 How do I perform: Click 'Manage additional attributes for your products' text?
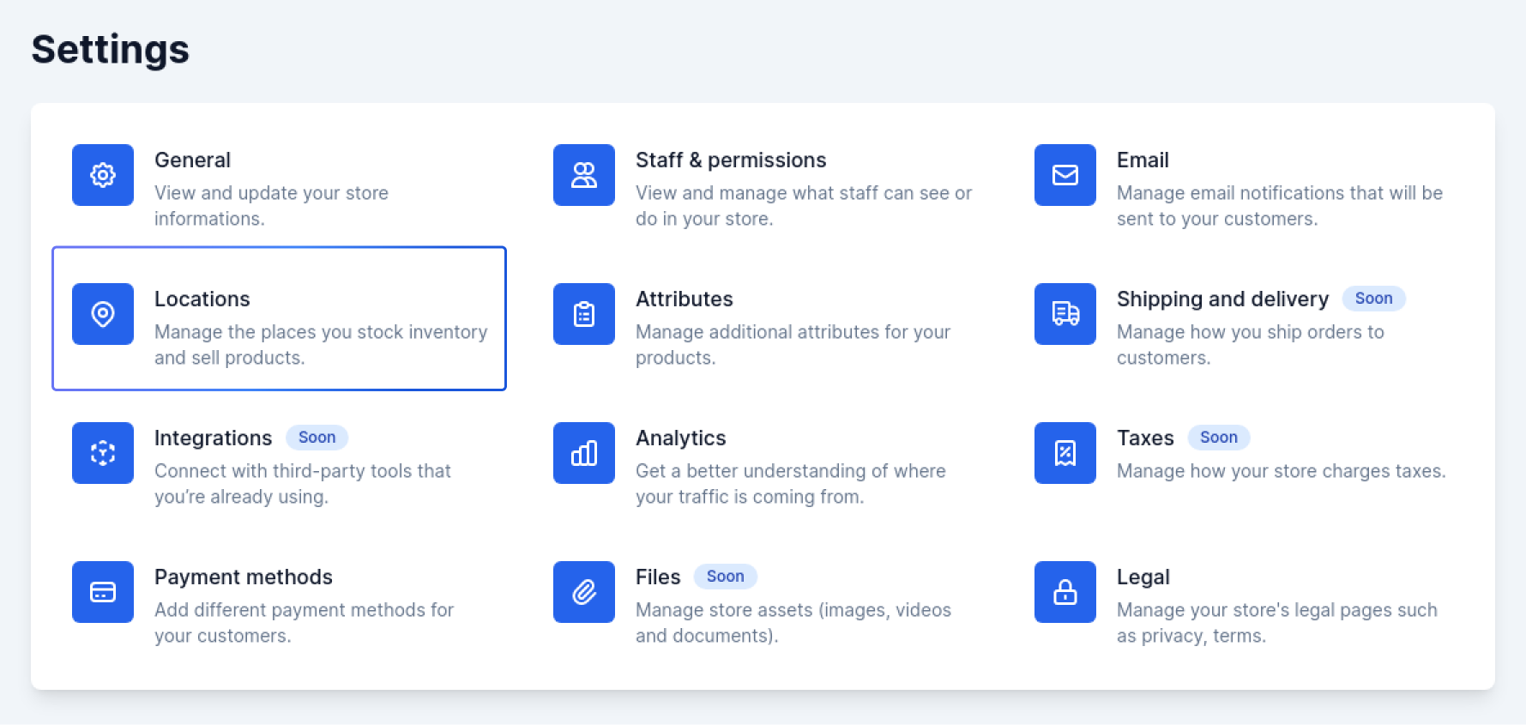point(793,345)
